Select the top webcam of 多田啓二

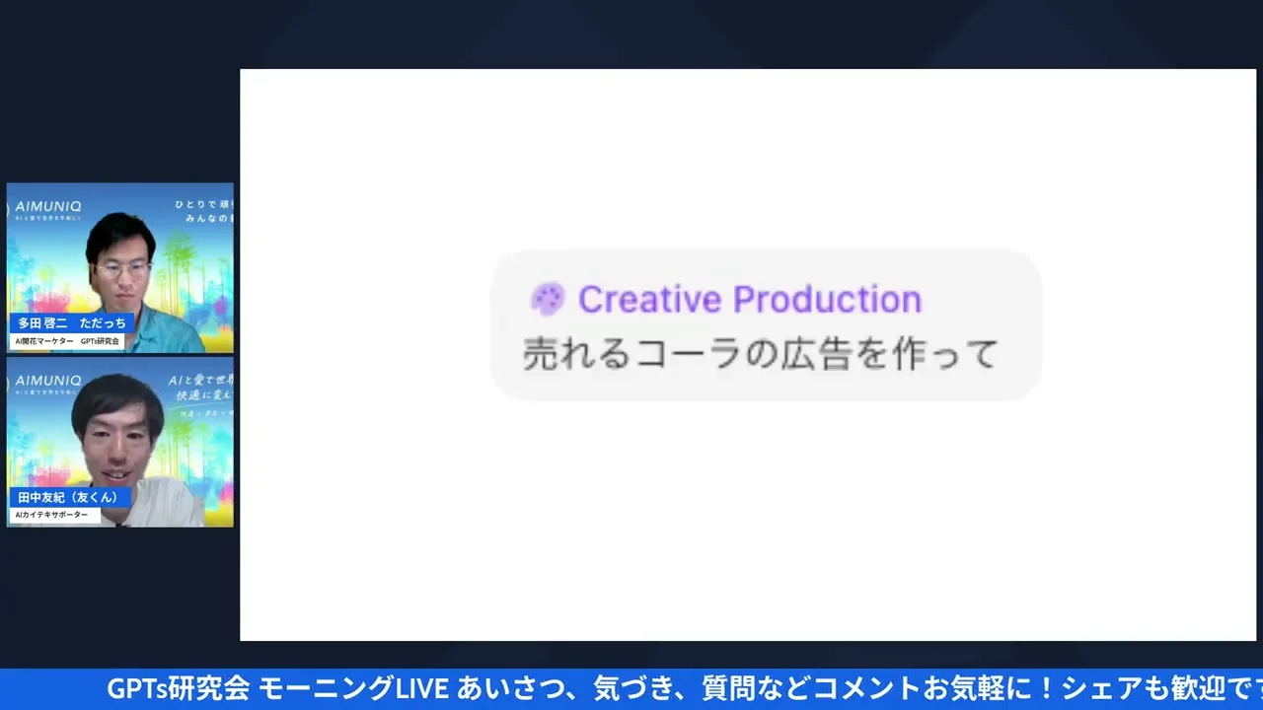point(120,268)
